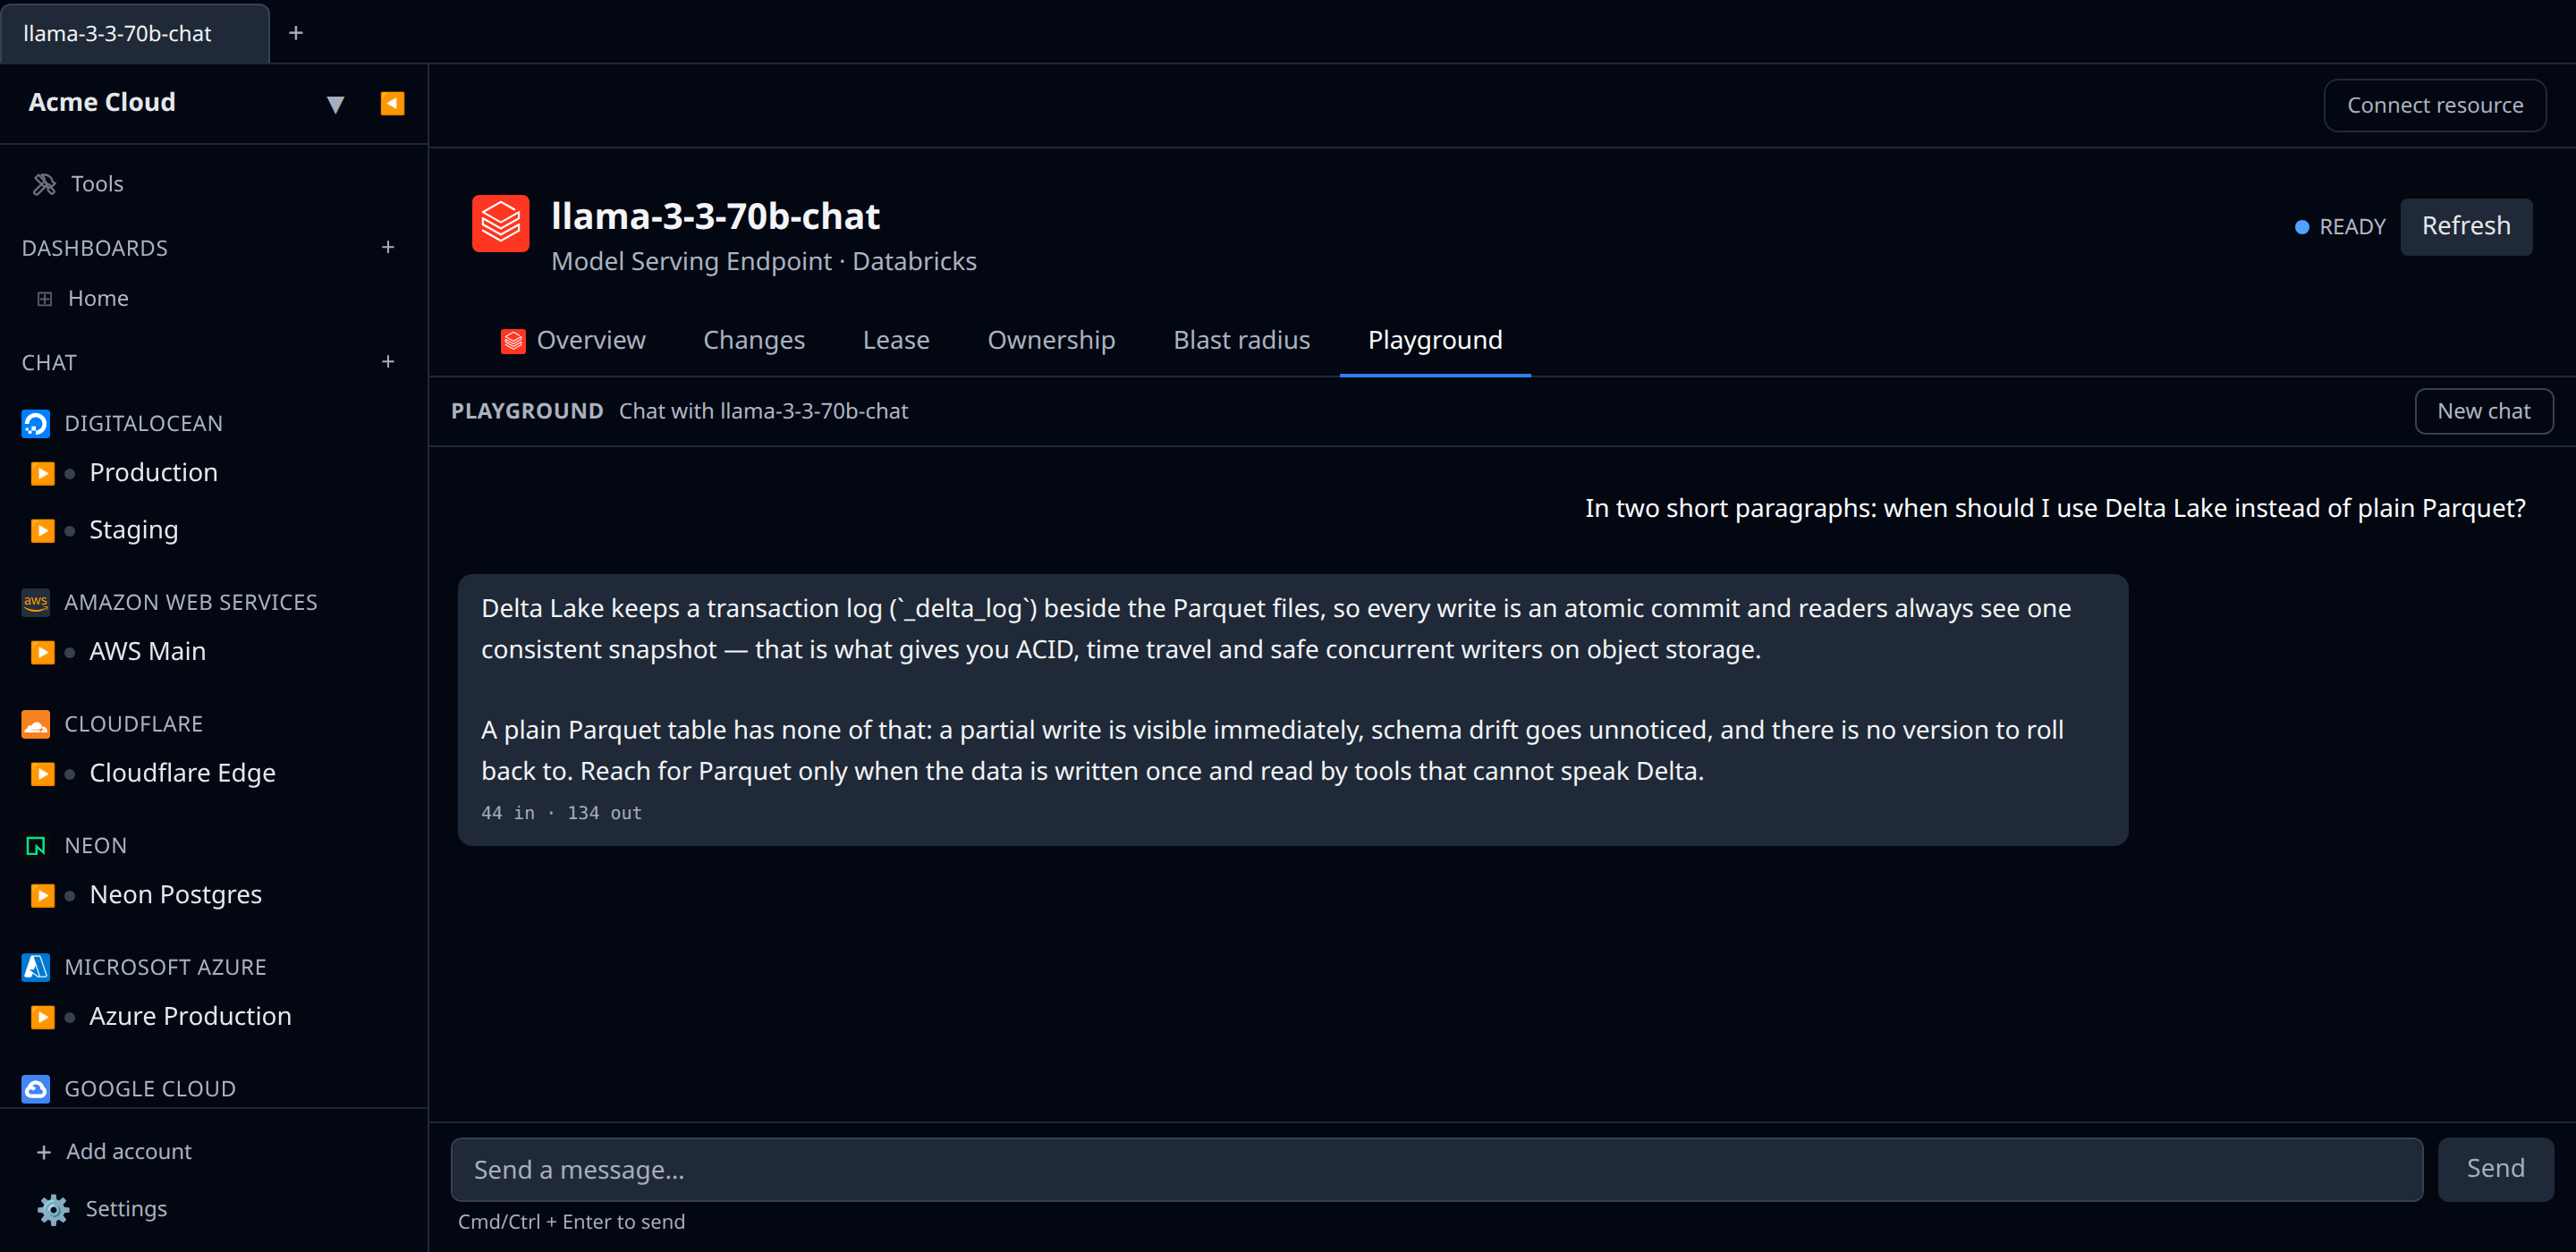Start a new chat from the CHAT plus icon
Viewport: 2576px width, 1252px height.
[x=388, y=362]
